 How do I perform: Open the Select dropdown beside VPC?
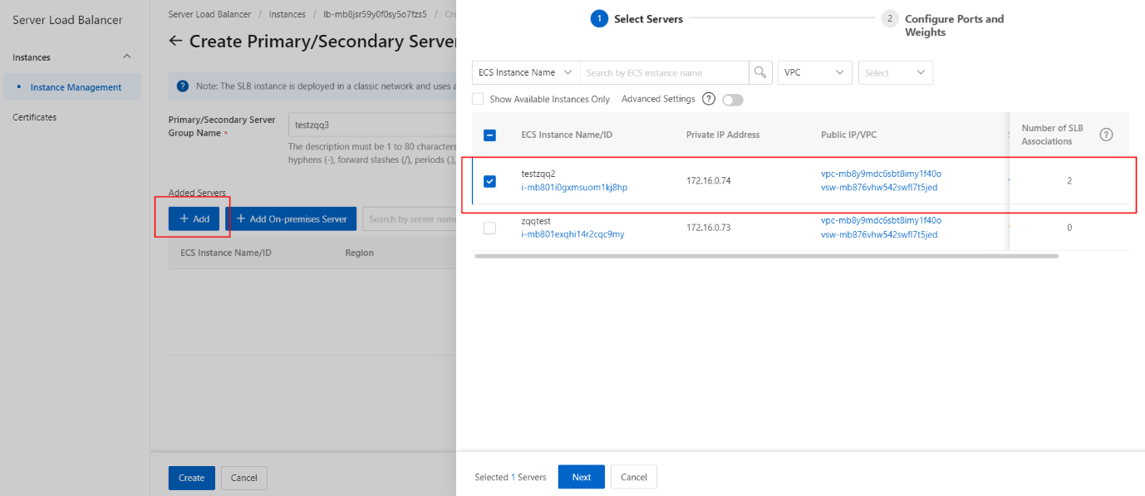pyautogui.click(x=896, y=72)
